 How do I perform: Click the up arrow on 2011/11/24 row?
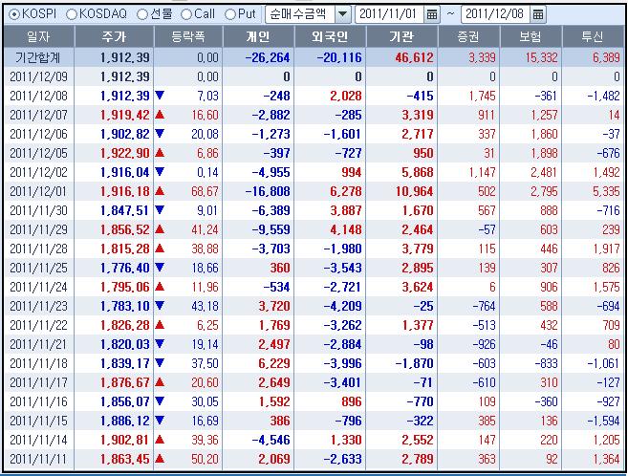(160, 287)
